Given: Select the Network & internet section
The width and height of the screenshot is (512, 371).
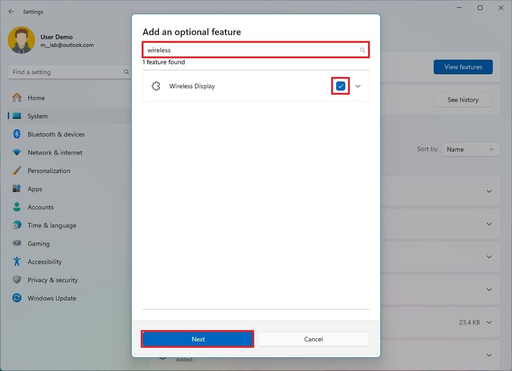Looking at the screenshot, I should coord(55,152).
